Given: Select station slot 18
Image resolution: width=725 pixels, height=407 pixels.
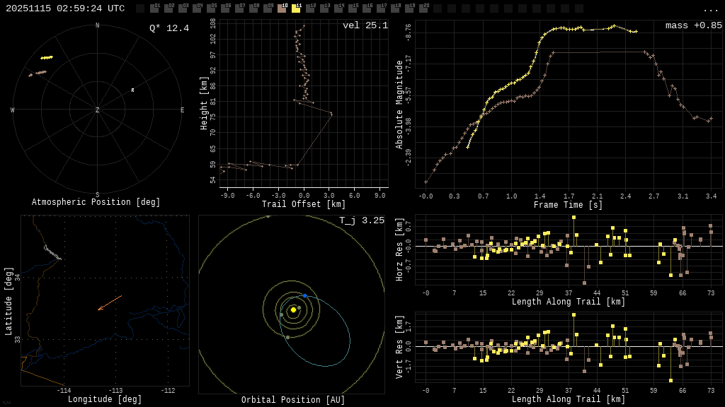Looking at the screenshot, I should click(395, 8).
